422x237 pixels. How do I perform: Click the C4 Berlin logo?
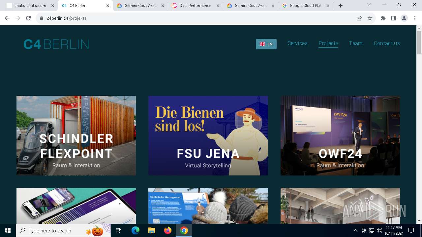(56, 44)
